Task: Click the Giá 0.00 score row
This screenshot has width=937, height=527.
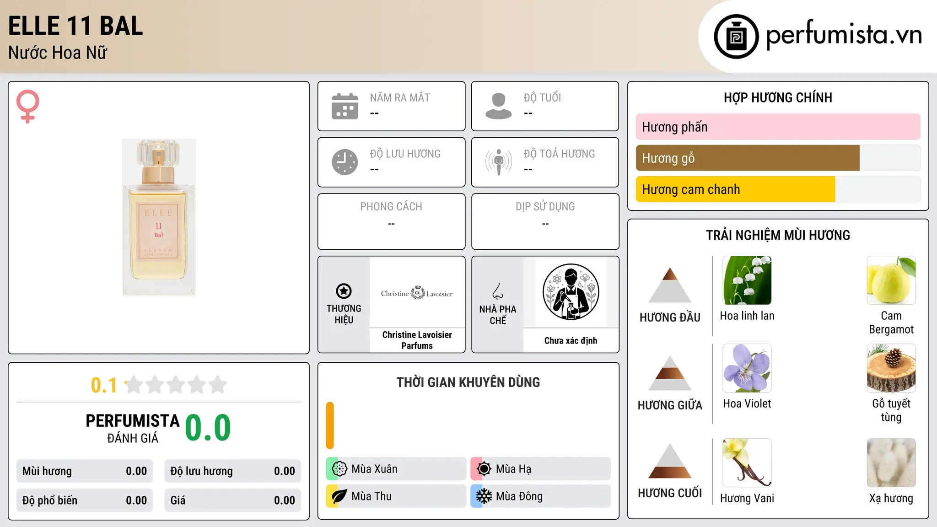Action: coord(232,500)
